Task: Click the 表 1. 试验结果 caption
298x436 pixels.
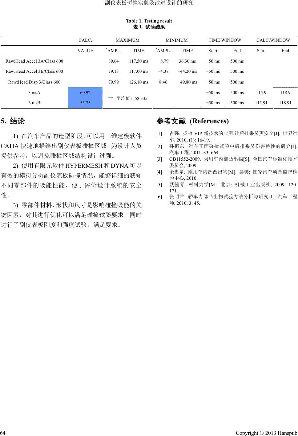Action: 149,27
